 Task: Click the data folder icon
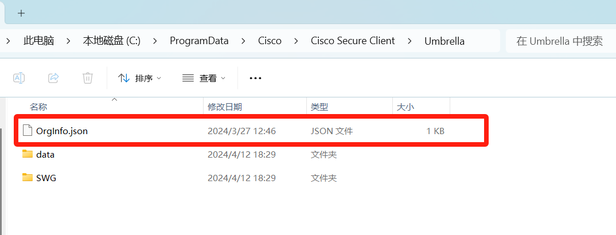(28, 154)
